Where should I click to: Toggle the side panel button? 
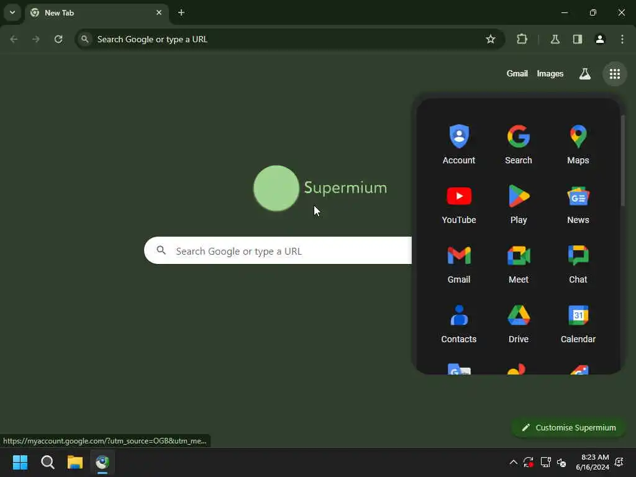click(x=578, y=39)
